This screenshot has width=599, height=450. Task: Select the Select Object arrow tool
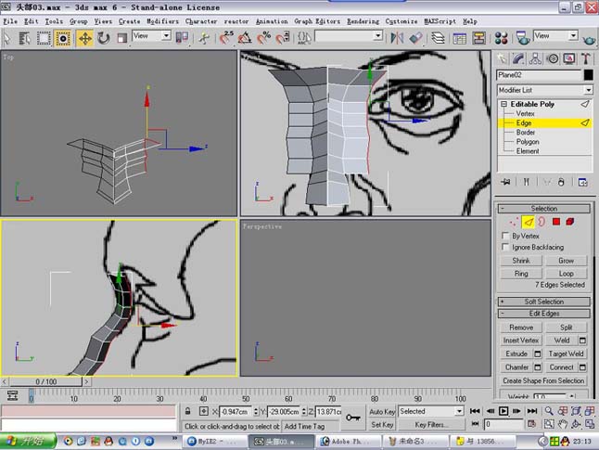point(7,38)
